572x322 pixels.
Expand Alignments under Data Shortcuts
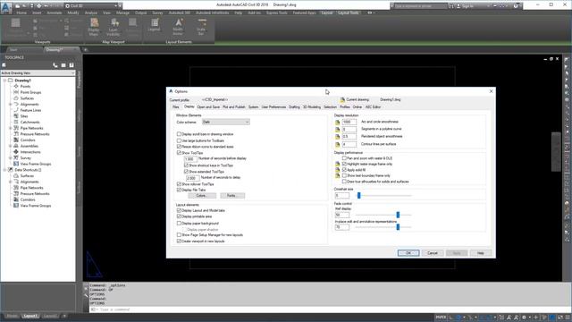10,182
